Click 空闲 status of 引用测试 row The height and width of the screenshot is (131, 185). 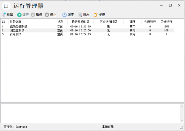(x=60, y=34)
